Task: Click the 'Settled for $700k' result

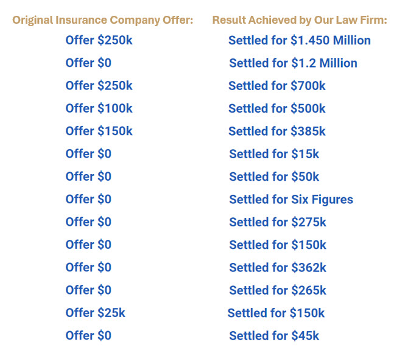Action: pos(277,86)
